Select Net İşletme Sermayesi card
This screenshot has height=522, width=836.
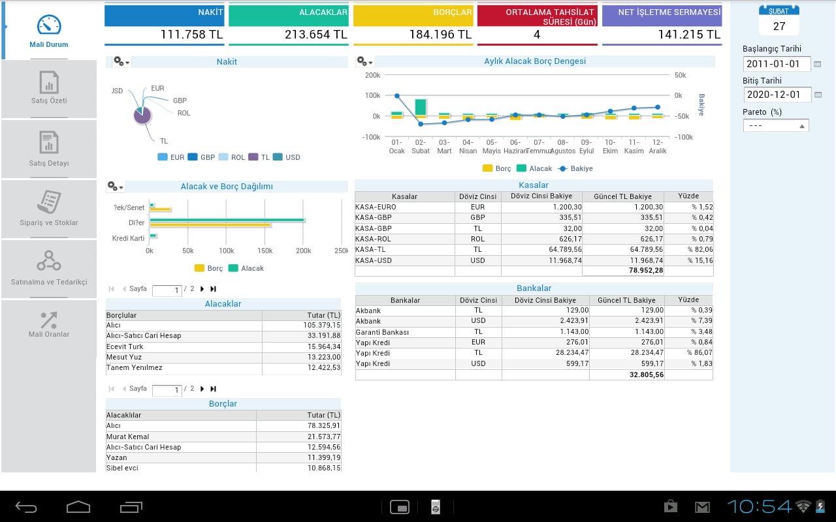662,25
